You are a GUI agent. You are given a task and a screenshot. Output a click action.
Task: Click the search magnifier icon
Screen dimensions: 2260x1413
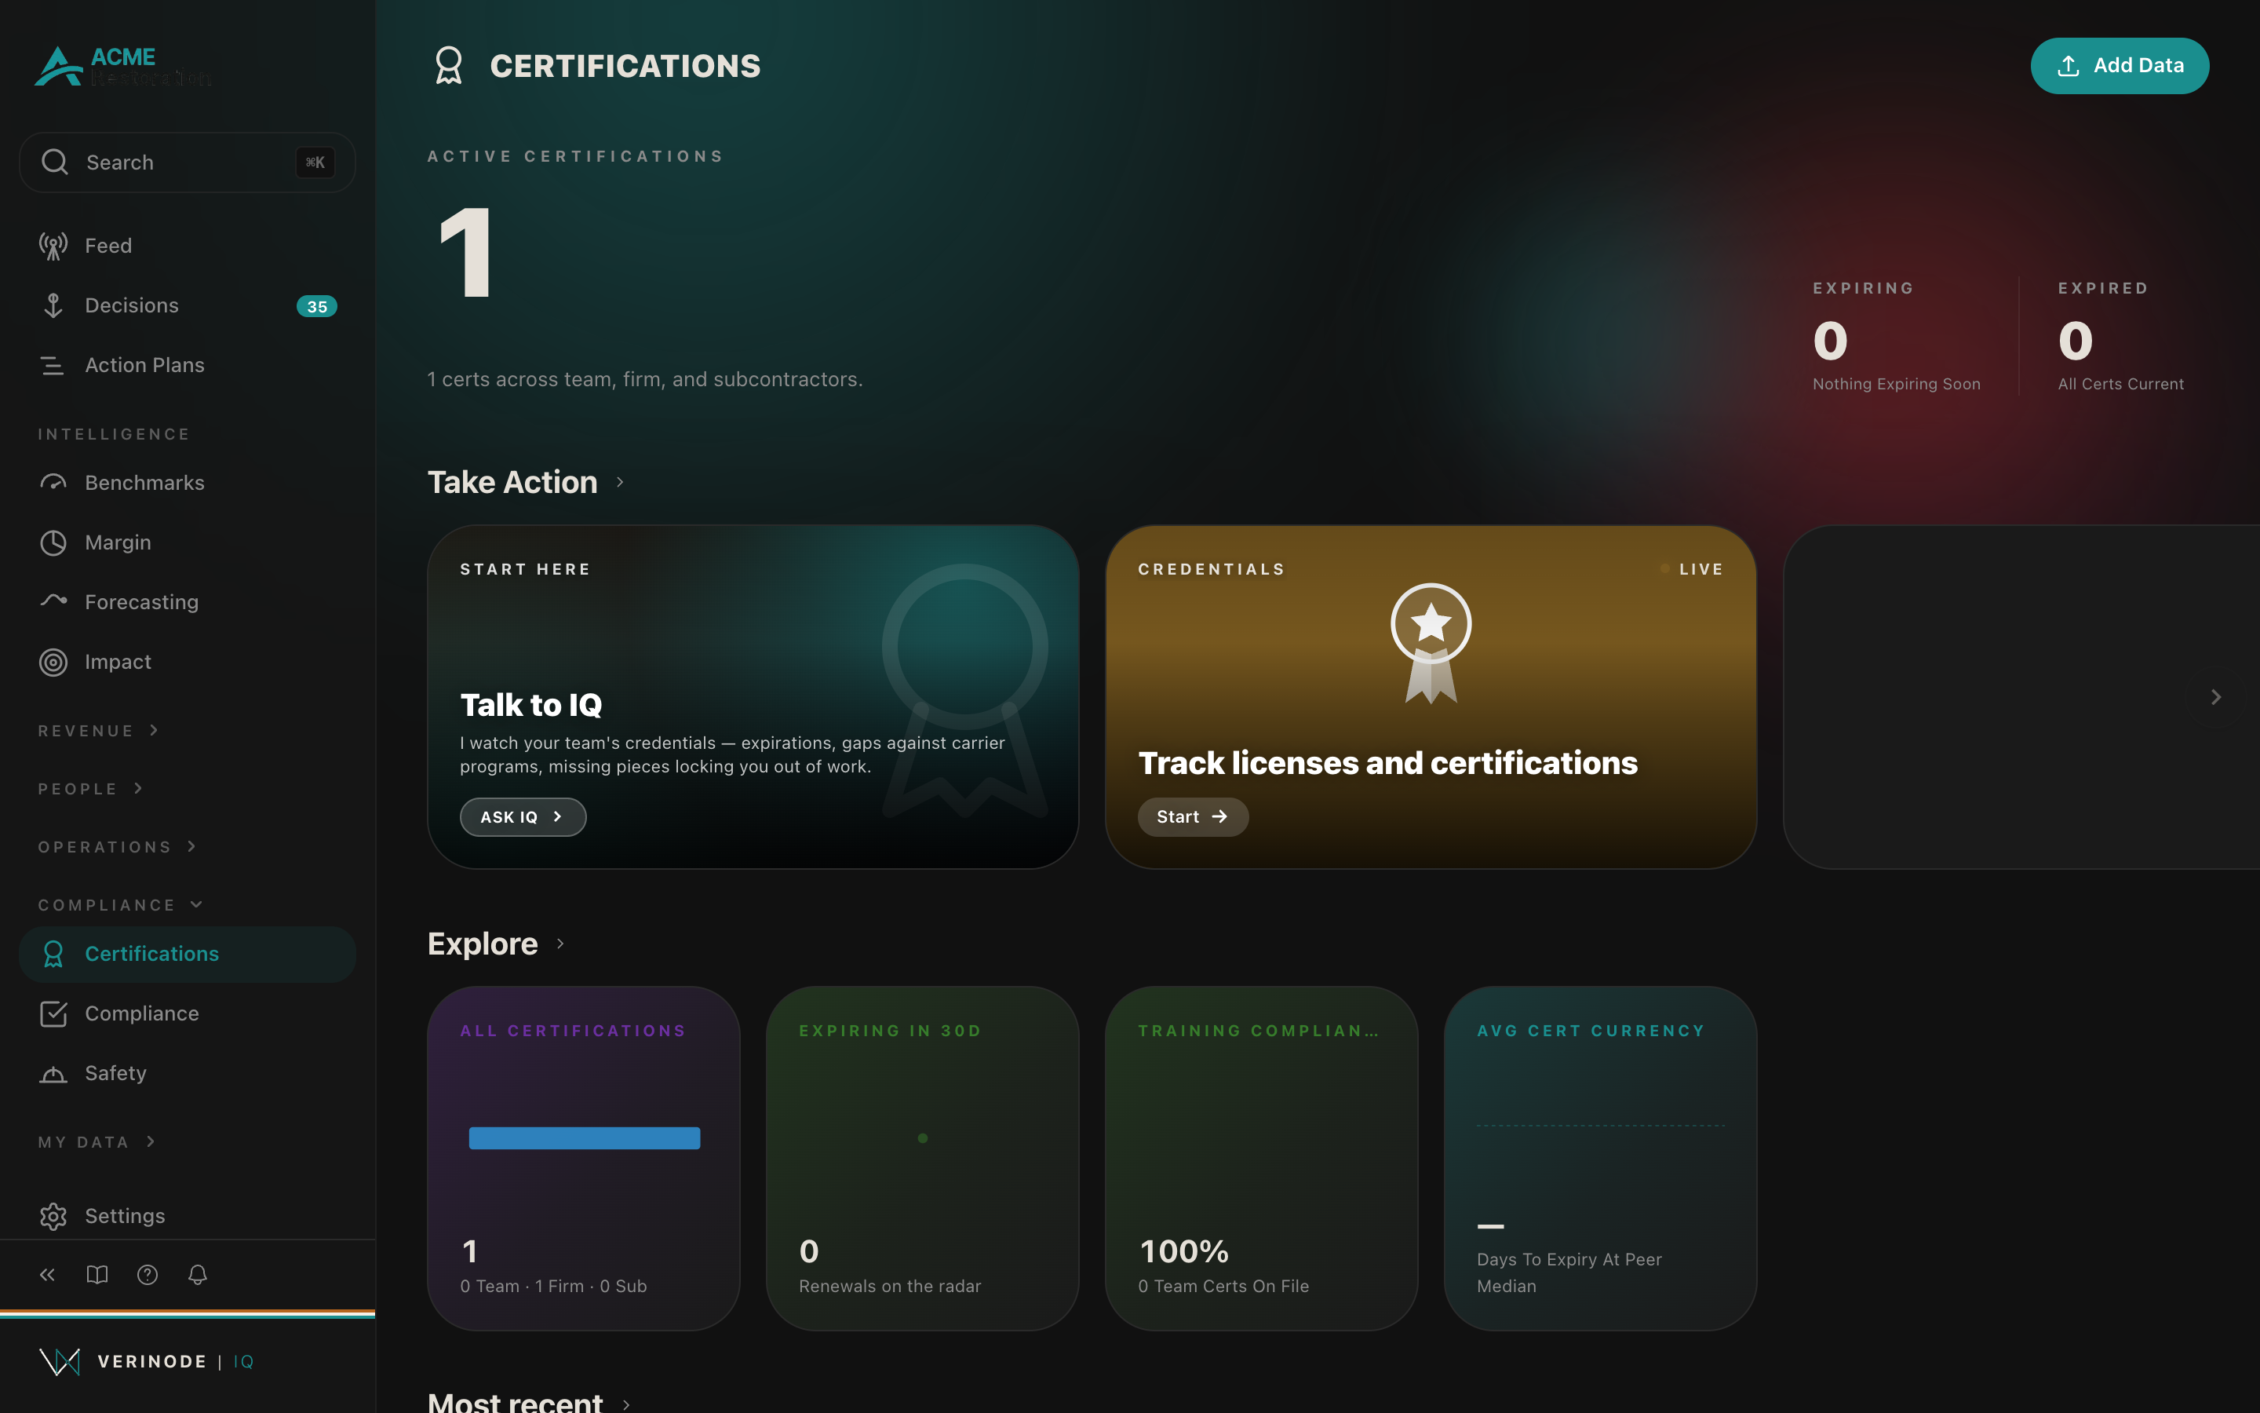(x=55, y=162)
